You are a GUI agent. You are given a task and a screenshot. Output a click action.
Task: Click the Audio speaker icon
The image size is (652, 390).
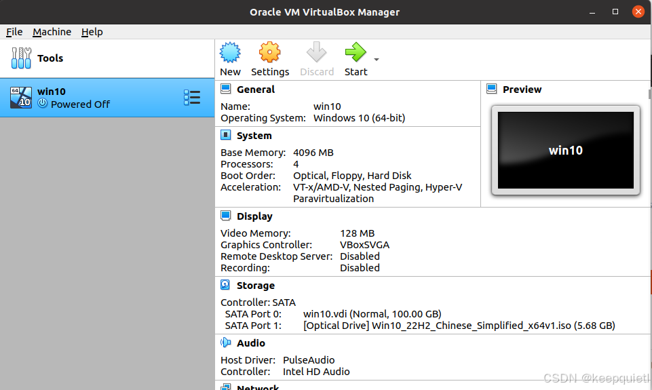coord(226,343)
